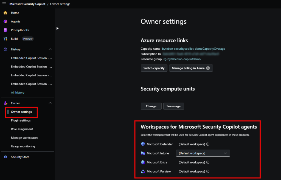Open Usage monitoring page
The height and width of the screenshot is (180, 281).
[23, 146]
